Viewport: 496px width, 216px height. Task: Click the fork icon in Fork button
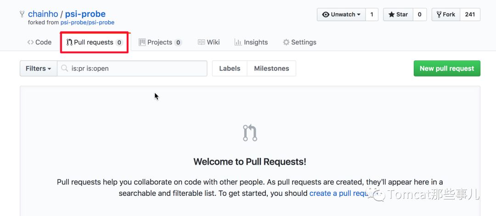point(439,15)
